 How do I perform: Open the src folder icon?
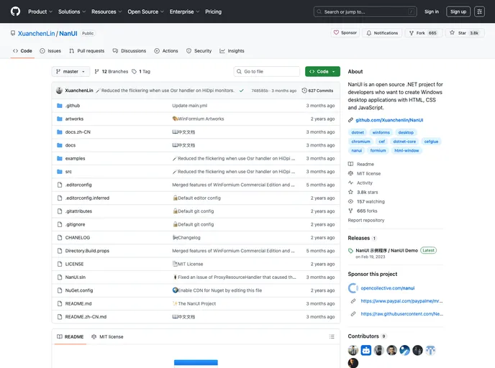59,172
